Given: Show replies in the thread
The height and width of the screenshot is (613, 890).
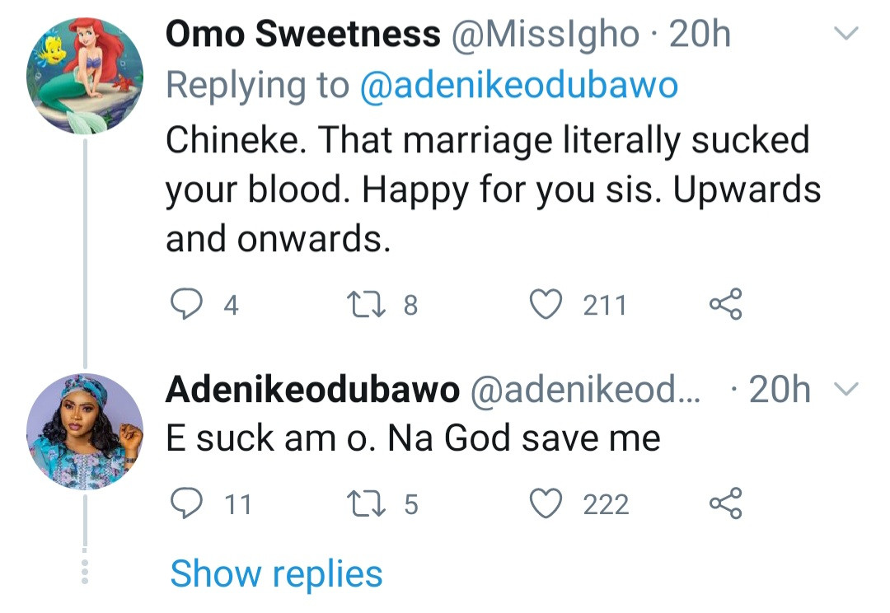Looking at the screenshot, I should pyautogui.click(x=276, y=573).
